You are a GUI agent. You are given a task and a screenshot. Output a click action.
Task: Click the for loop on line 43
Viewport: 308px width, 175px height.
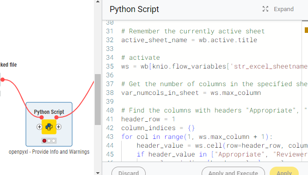(197, 137)
